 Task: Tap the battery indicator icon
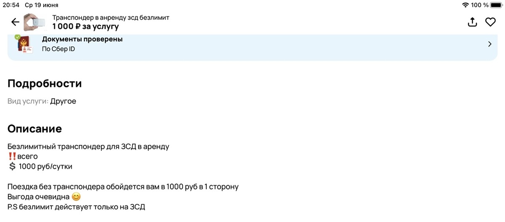coord(496,5)
